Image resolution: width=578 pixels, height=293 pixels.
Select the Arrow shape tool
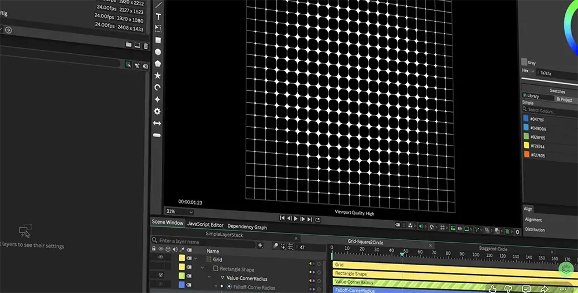pos(157,123)
